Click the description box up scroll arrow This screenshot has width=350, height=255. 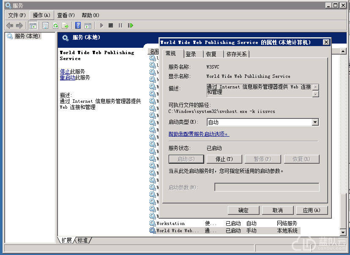[316, 87]
